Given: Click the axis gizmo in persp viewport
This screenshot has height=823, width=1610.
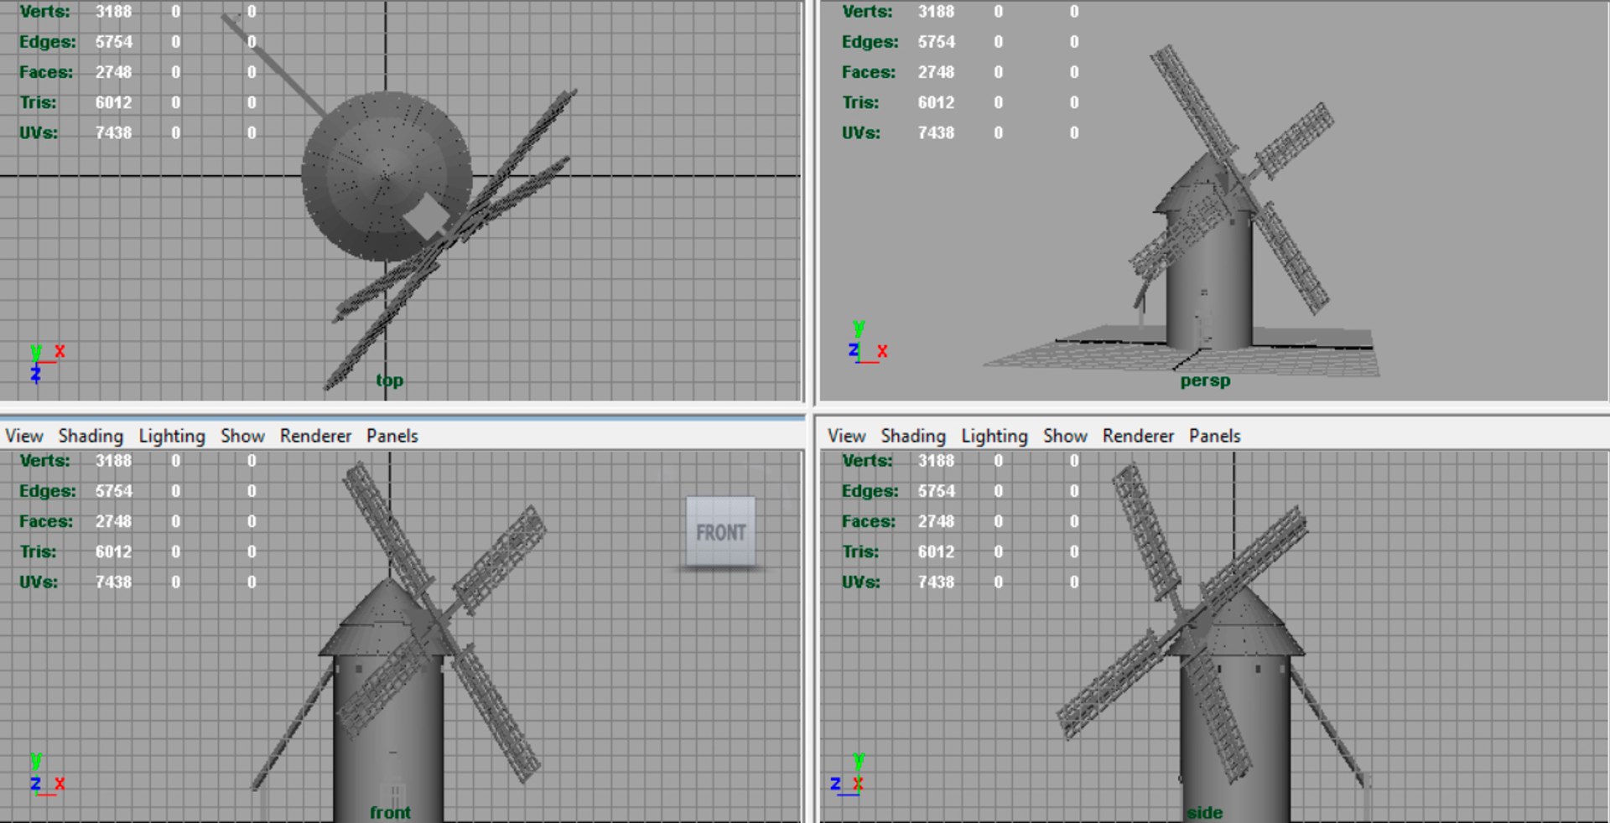Looking at the screenshot, I should coord(867,342).
